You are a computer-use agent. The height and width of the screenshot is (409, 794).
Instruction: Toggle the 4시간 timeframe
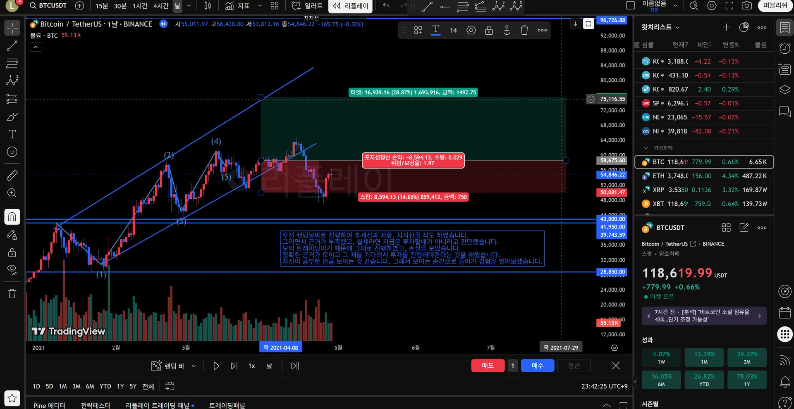point(161,6)
